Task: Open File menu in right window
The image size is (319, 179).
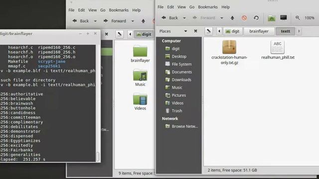Action: [x=160, y=7]
